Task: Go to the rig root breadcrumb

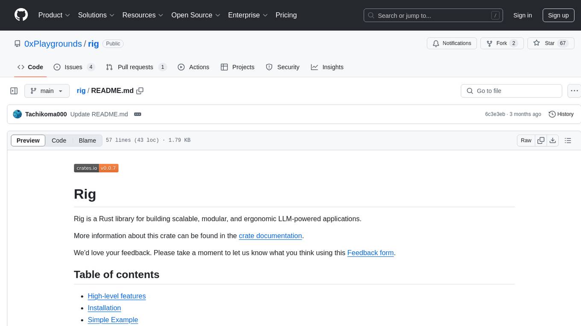Action: pyautogui.click(x=81, y=91)
